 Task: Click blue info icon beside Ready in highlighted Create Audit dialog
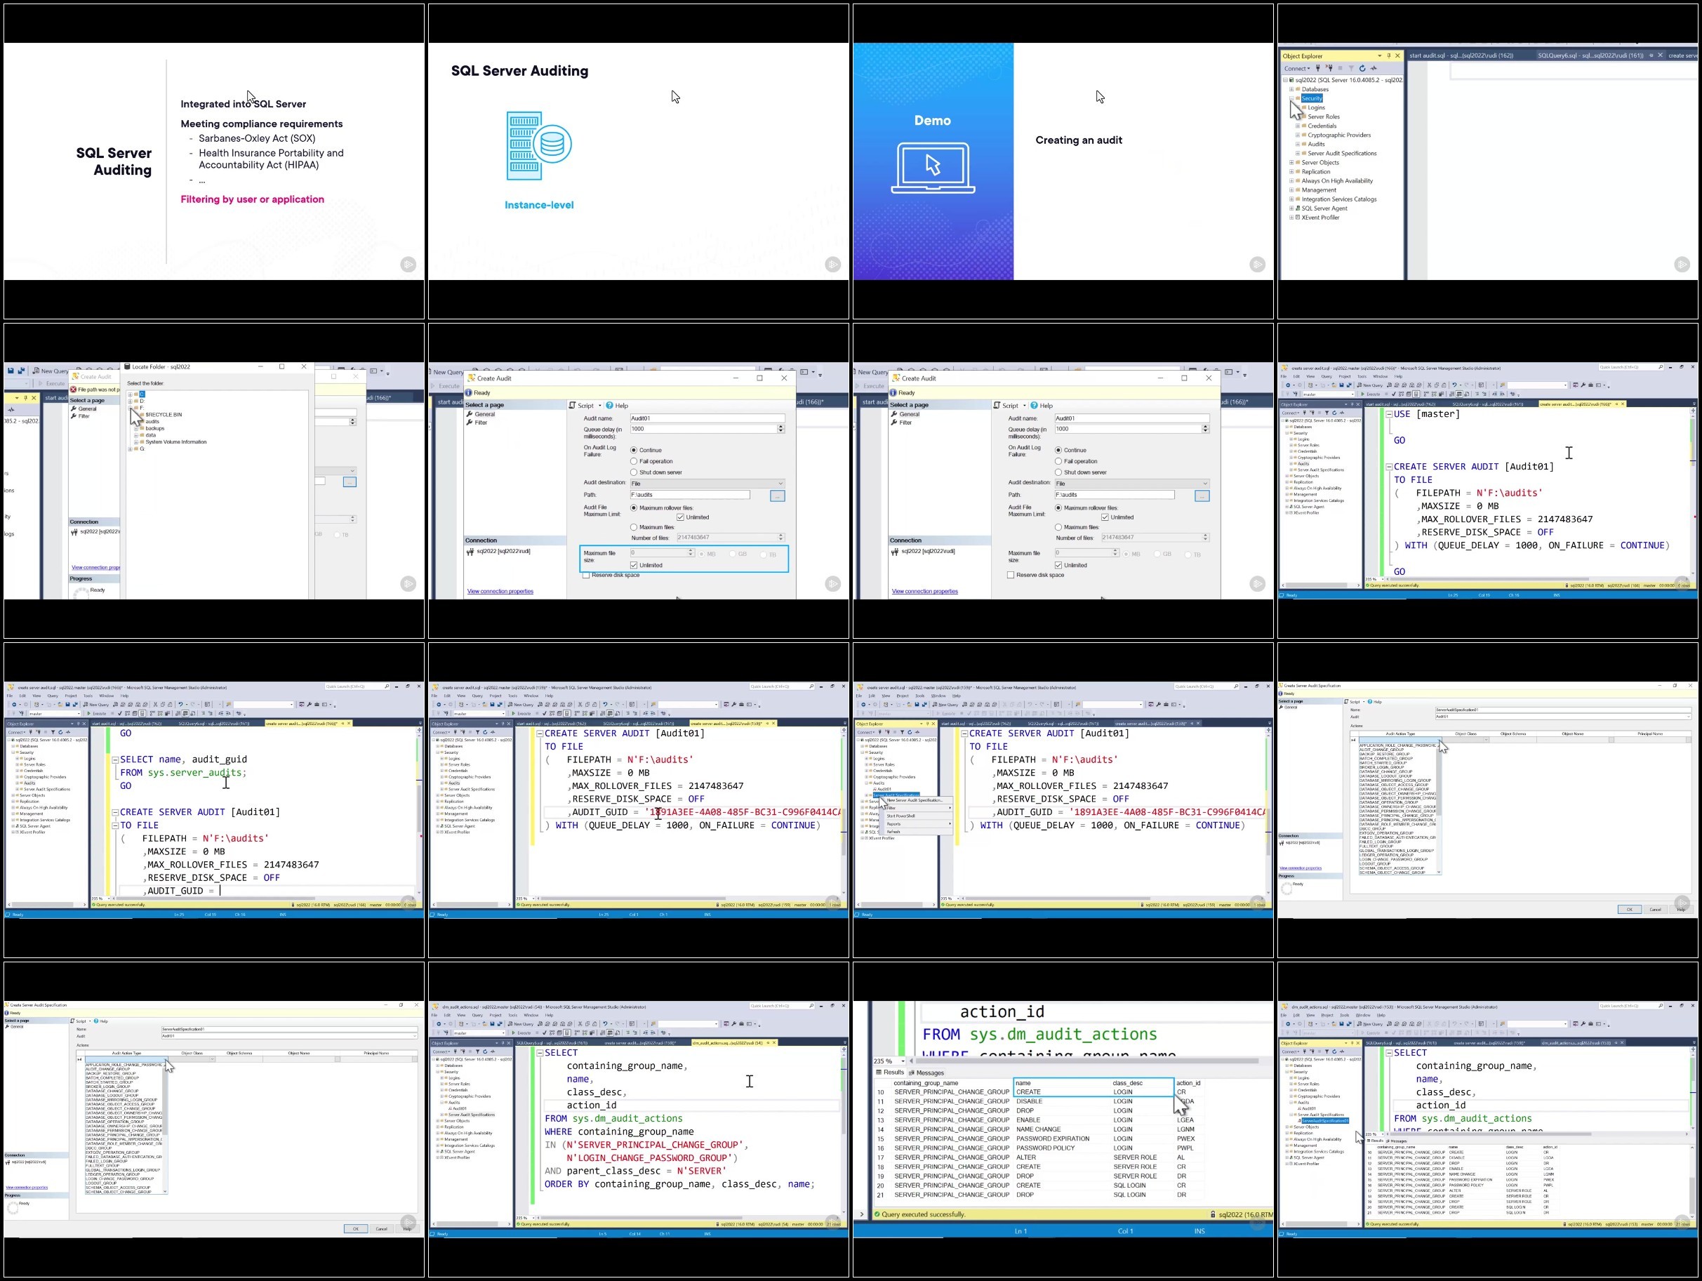[x=469, y=393]
